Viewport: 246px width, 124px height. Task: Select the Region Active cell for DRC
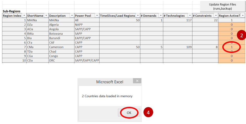click(232, 60)
